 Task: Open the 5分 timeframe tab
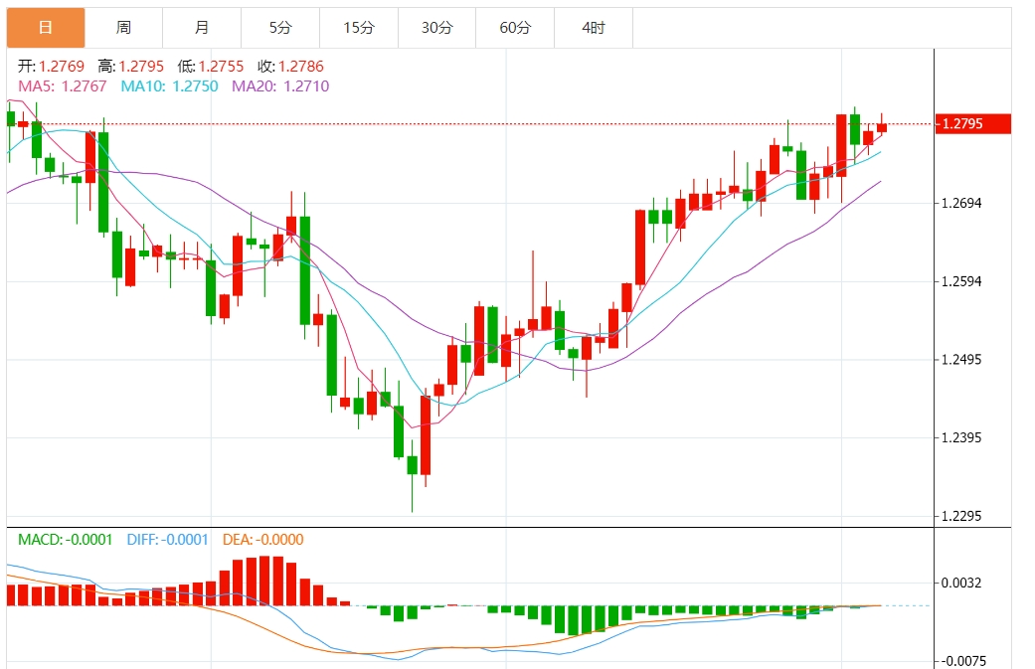(280, 28)
